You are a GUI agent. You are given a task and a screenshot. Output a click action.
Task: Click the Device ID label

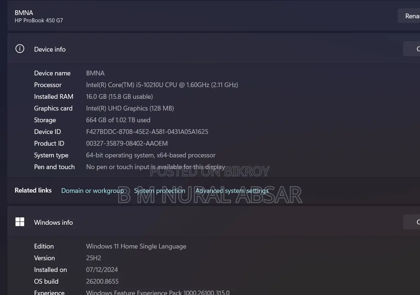[x=47, y=132]
